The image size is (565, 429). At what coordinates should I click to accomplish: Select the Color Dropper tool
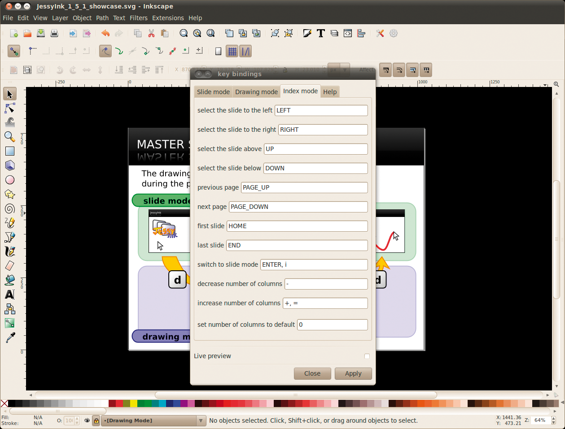click(10, 338)
